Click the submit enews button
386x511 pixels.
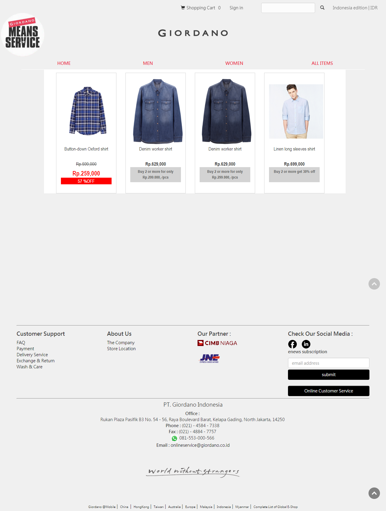tap(329, 375)
